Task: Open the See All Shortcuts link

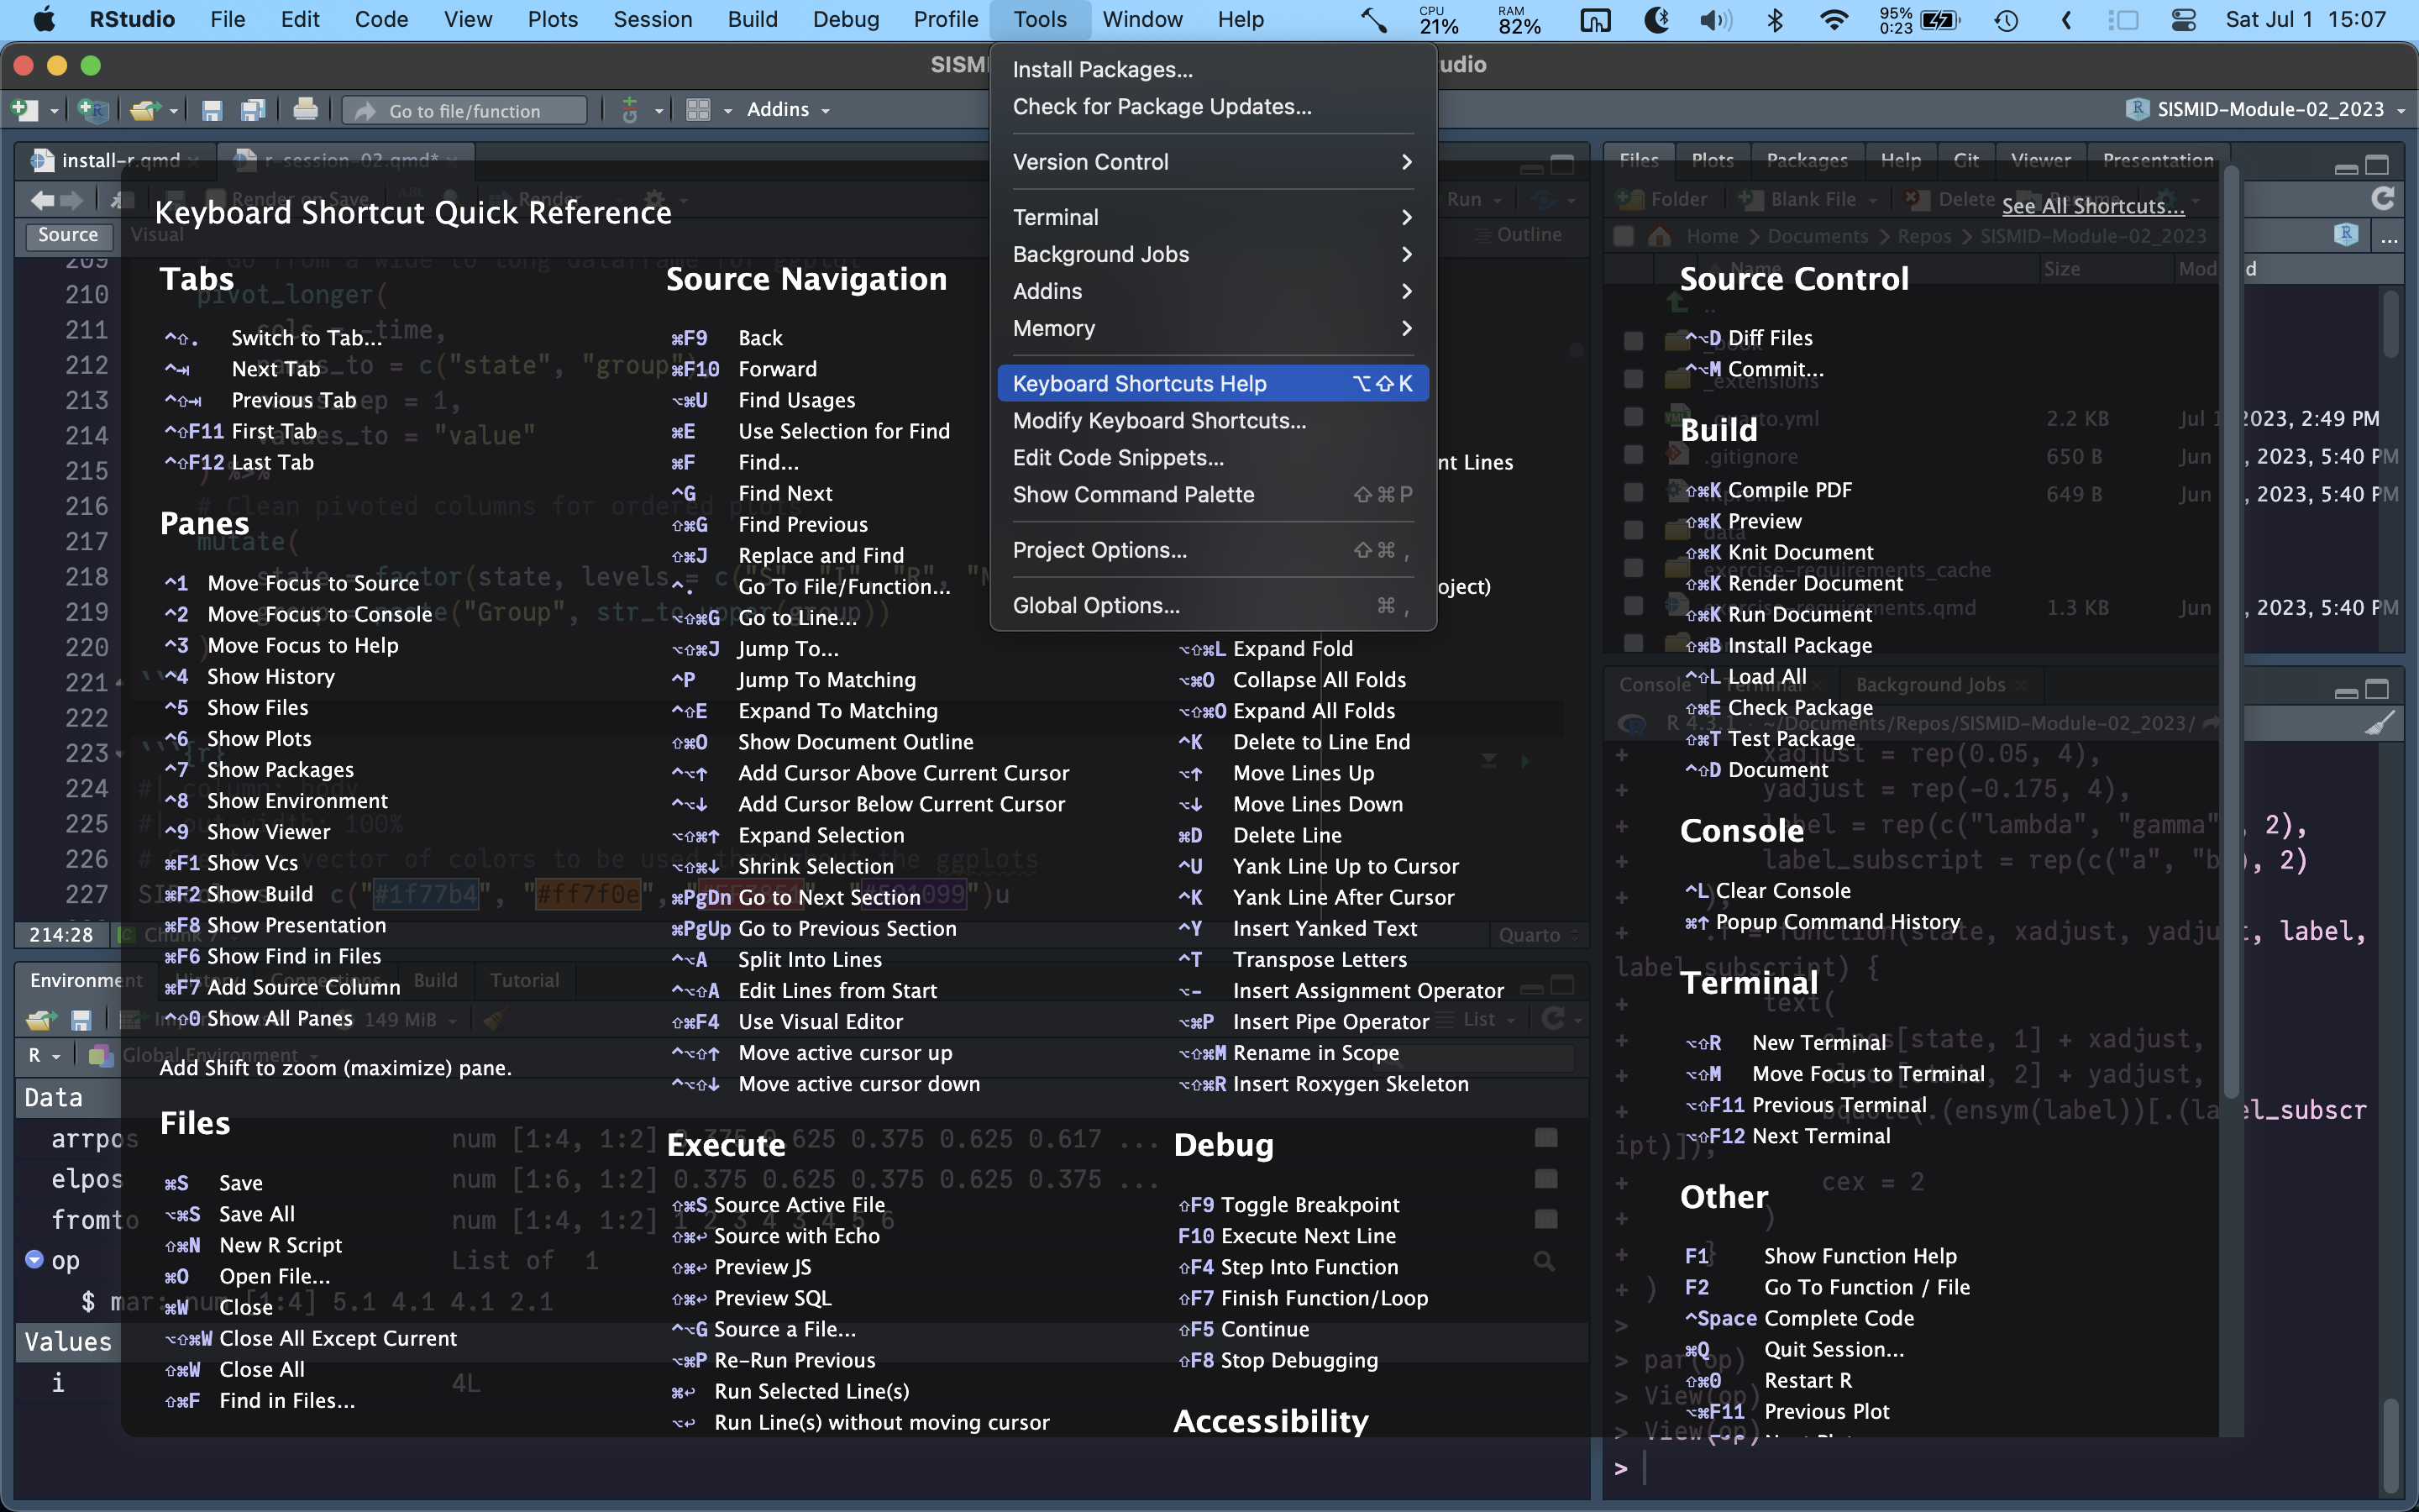Action: pos(2092,206)
